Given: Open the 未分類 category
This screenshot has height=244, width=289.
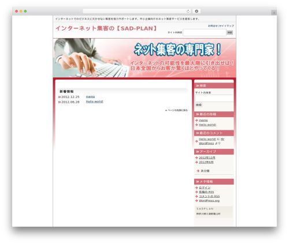Looking at the screenshot, I should 205,171.
